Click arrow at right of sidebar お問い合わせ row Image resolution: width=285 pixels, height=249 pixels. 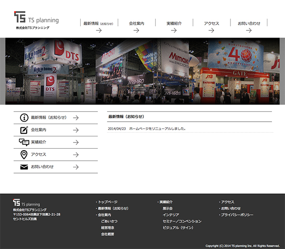point(76,167)
